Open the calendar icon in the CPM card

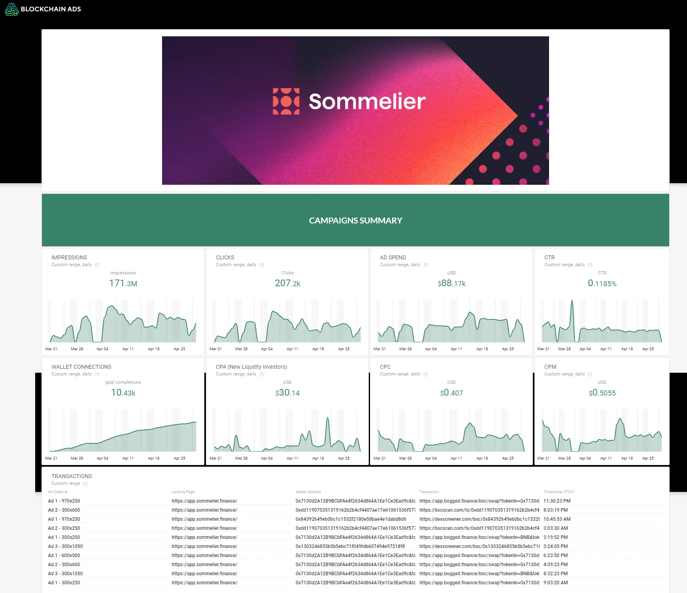pos(590,374)
